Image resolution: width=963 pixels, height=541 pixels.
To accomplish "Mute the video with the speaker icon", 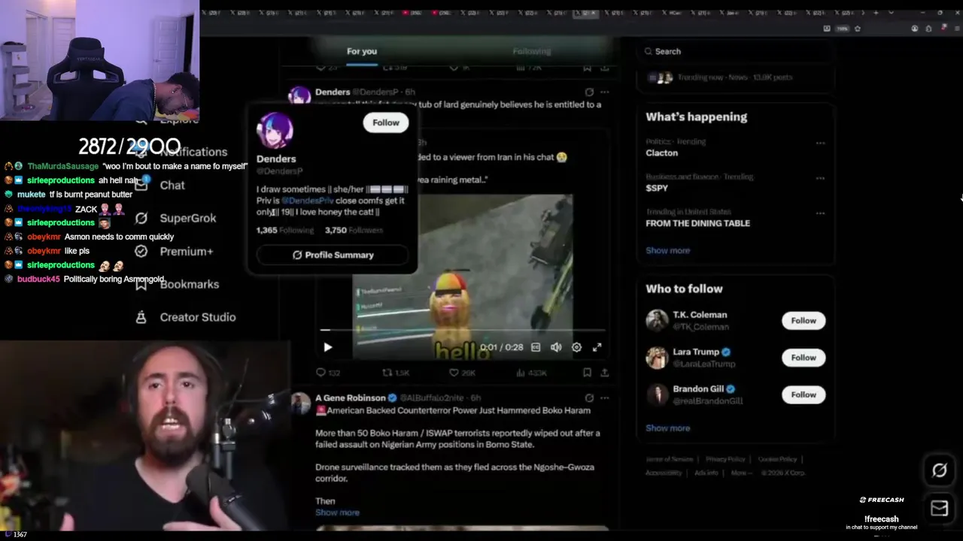I will coord(556,347).
